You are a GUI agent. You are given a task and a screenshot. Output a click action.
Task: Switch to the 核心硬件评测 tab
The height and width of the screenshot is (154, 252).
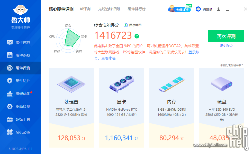[61, 9]
